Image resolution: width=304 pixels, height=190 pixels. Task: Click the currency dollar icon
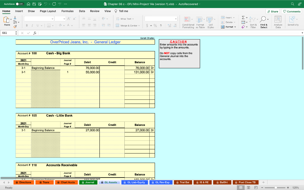(147, 26)
